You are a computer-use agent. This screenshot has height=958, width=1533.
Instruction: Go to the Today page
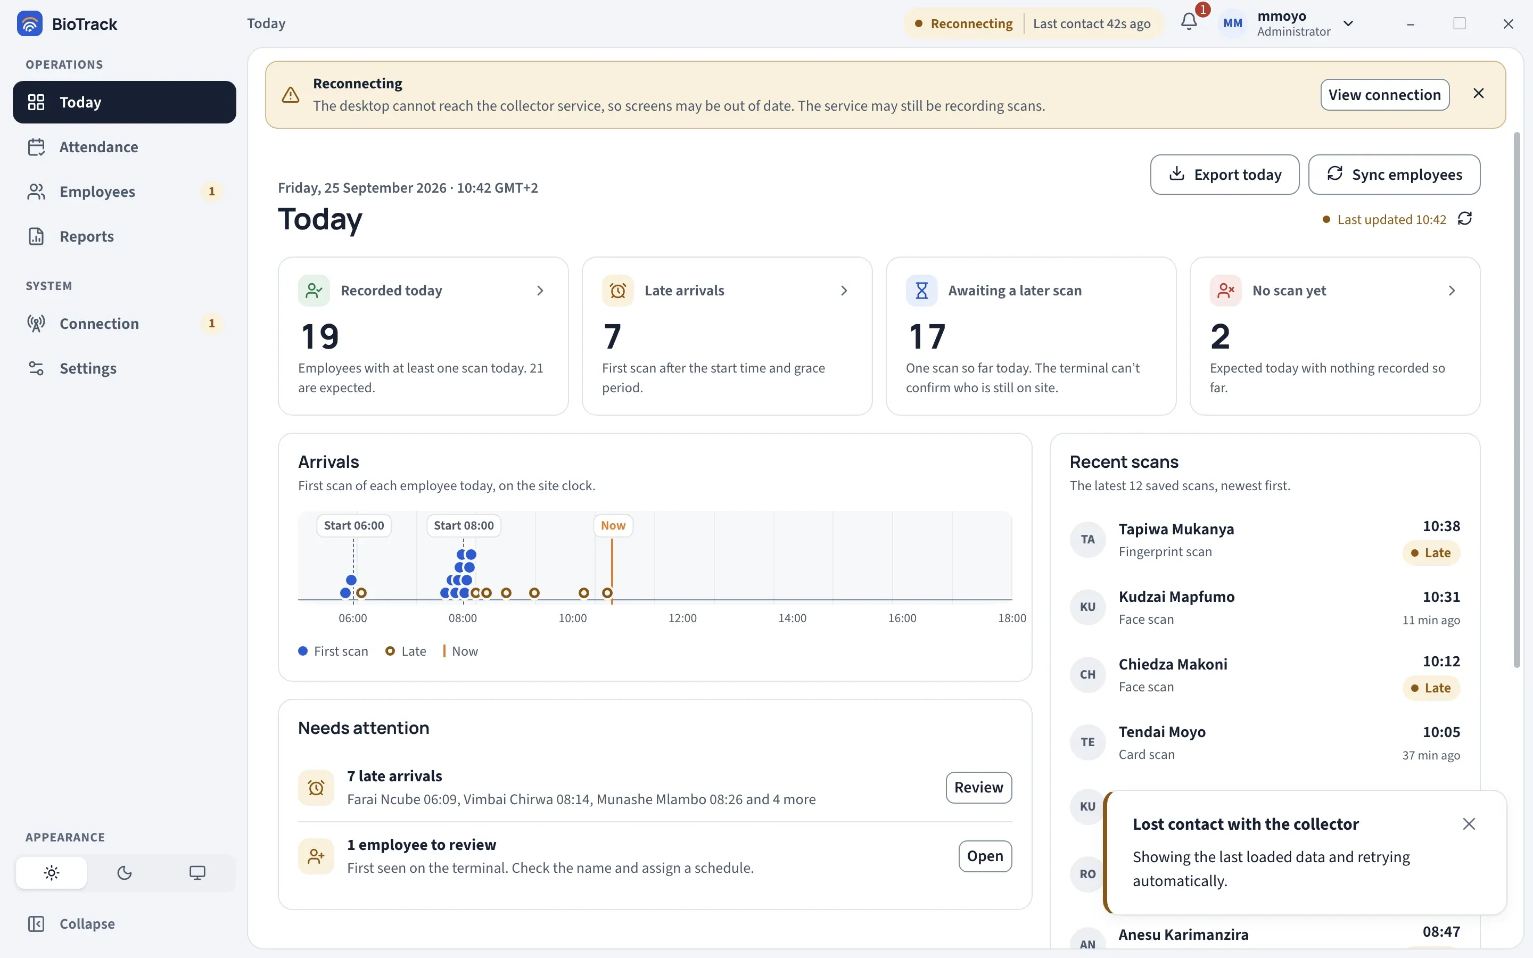(124, 102)
